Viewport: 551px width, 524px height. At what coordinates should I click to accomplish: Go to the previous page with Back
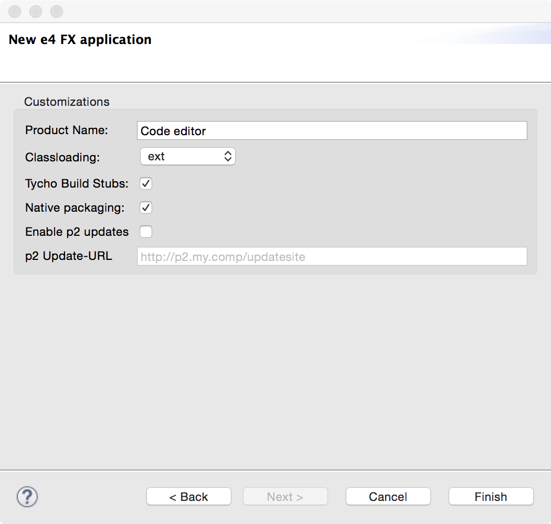tap(188, 497)
